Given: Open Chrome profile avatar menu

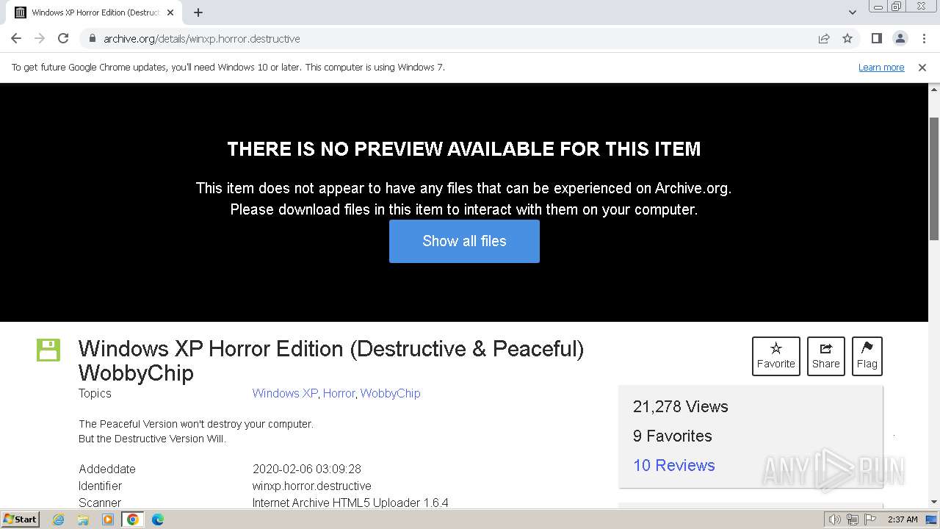Looking at the screenshot, I should (x=900, y=38).
